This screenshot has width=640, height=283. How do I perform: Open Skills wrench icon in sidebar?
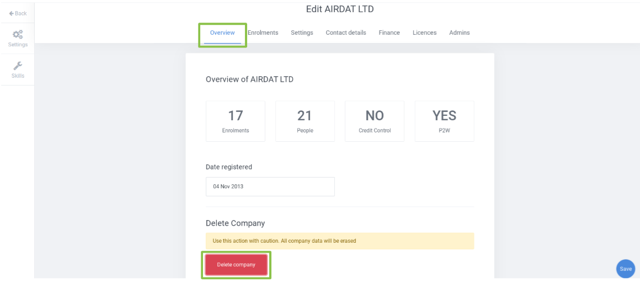(18, 65)
